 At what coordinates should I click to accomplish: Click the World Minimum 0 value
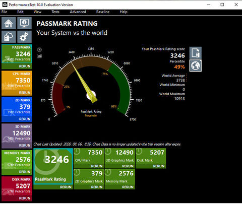[184, 90]
